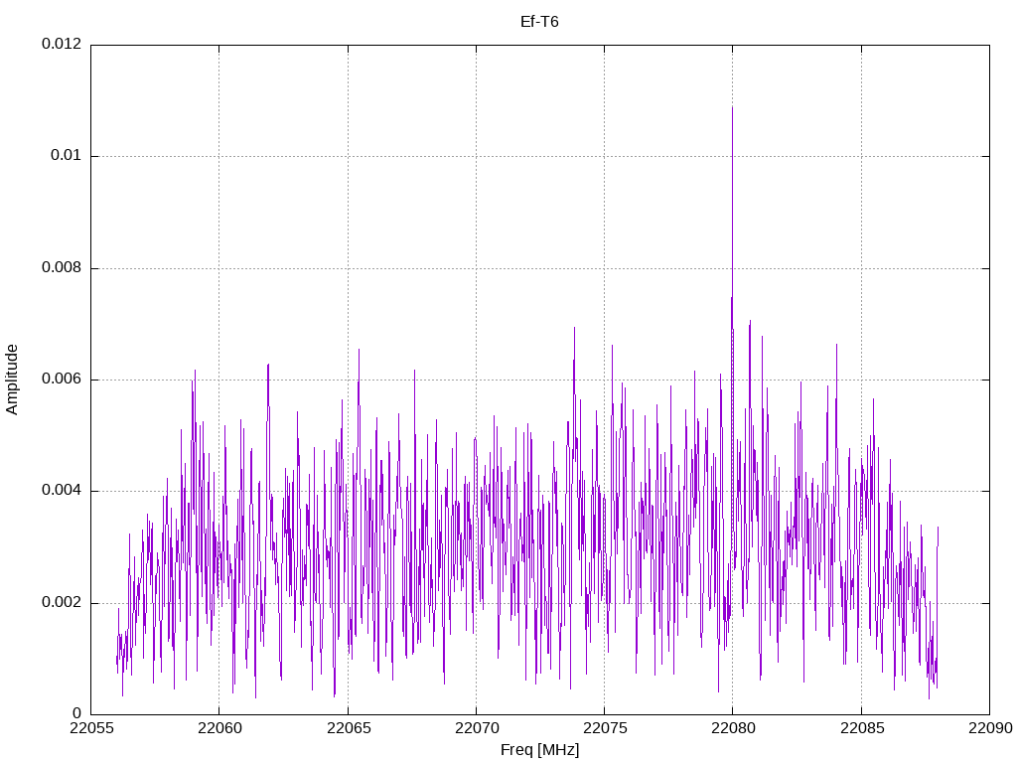The width and height of the screenshot is (1017, 763).
Task: Click x-axis tick label 22080
Action: [733, 728]
